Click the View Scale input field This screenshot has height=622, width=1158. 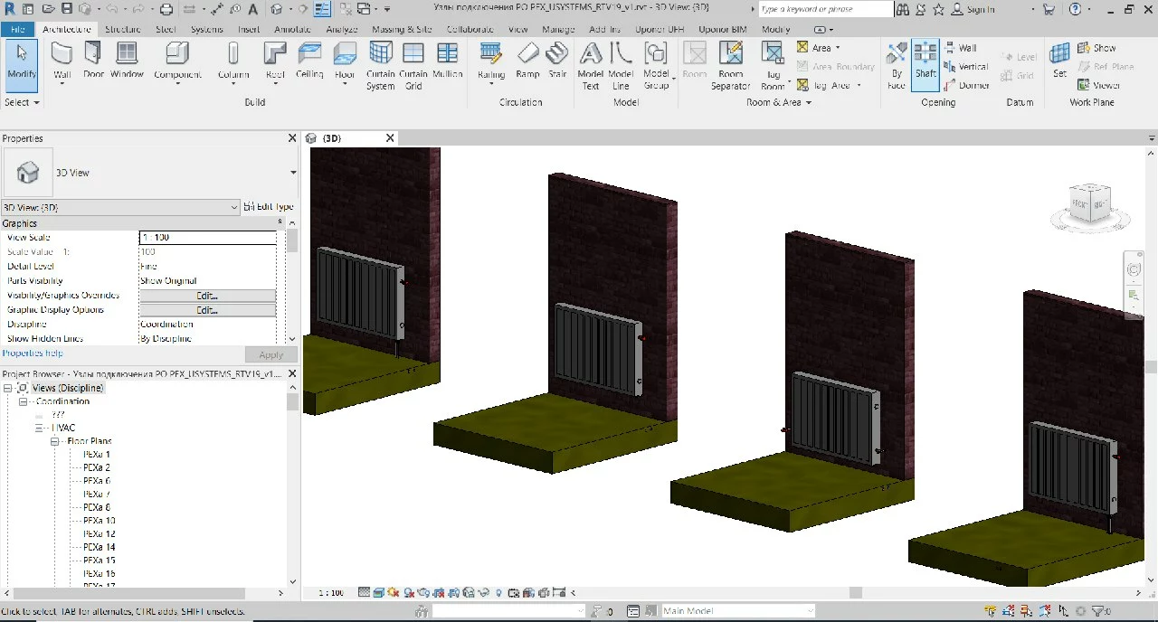207,238
